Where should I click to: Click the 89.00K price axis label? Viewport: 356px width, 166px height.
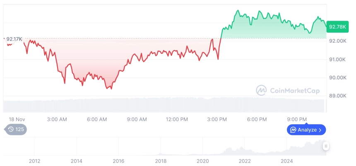pos(337,96)
